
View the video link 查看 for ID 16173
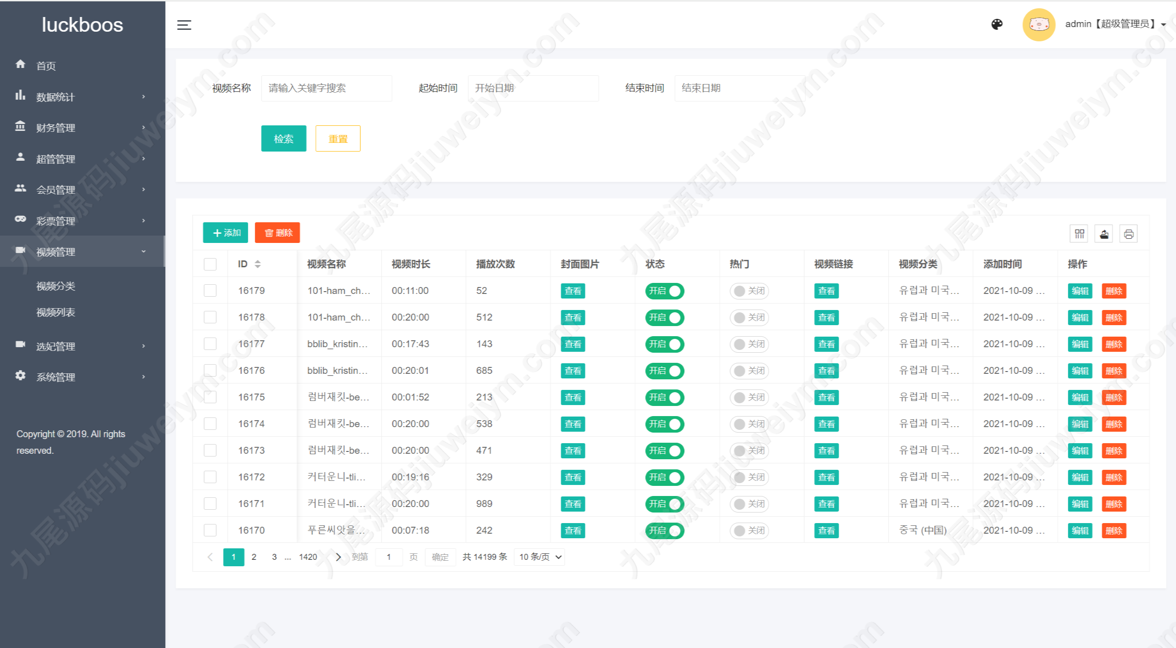point(826,451)
